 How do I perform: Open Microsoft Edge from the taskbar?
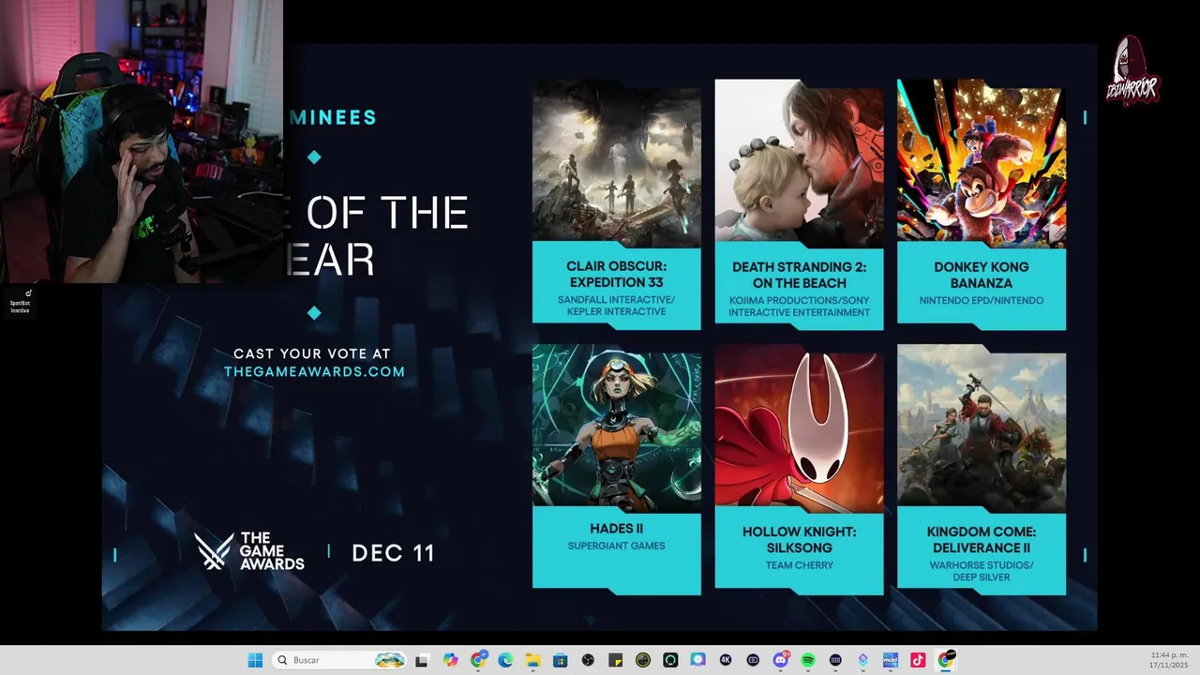(x=505, y=660)
